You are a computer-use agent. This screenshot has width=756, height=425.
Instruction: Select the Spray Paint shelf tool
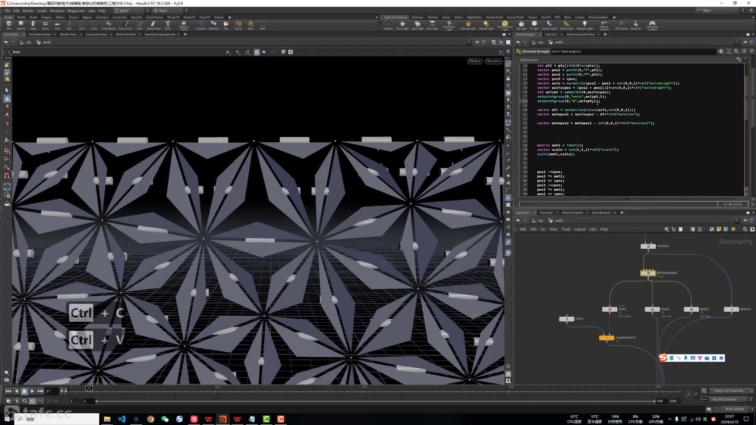[154, 25]
